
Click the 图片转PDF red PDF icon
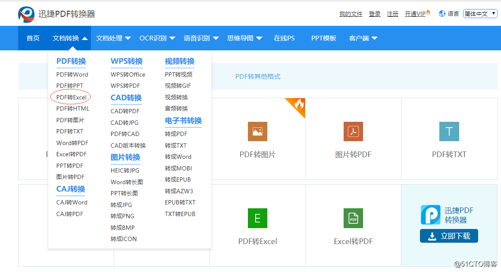pyautogui.click(x=353, y=131)
